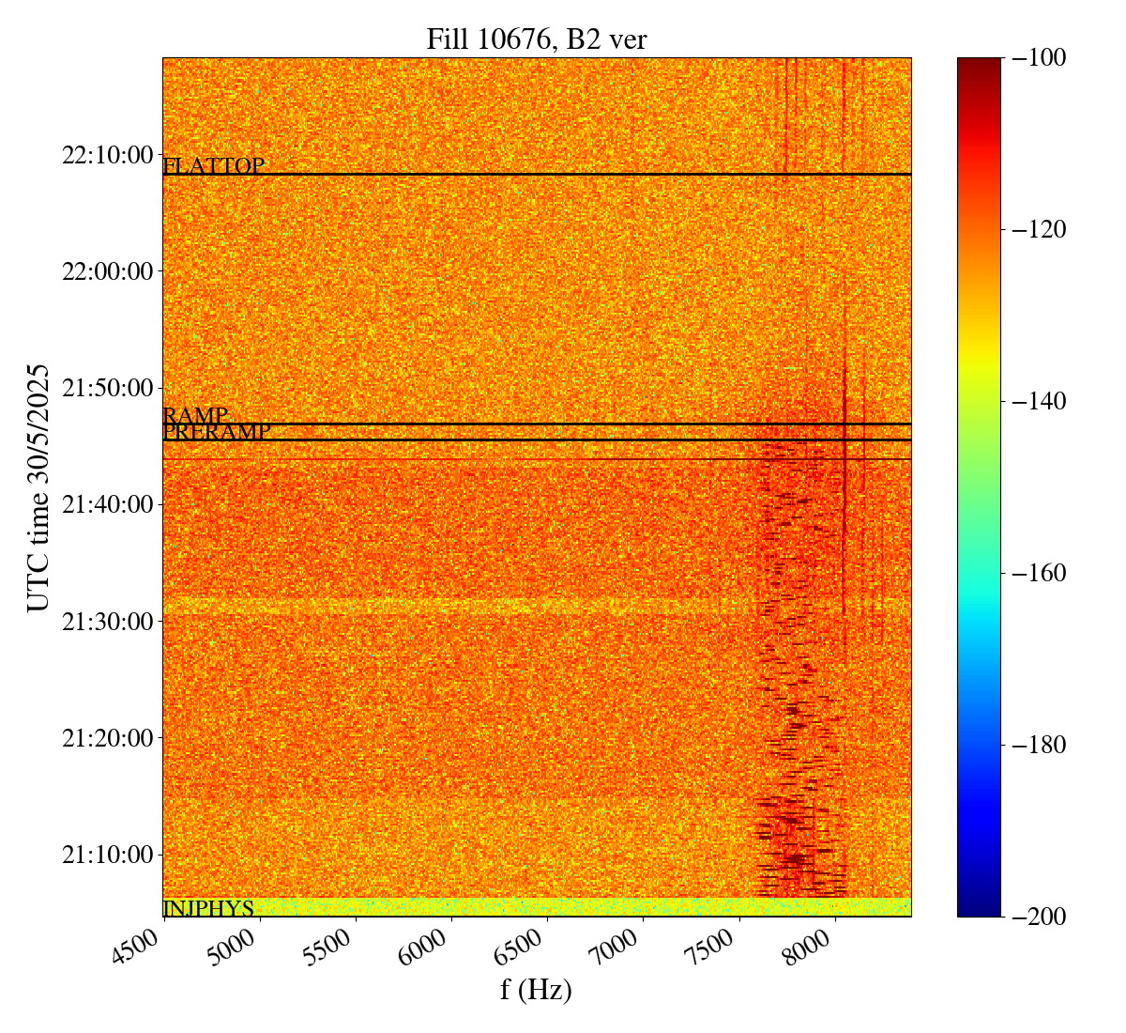Click the -160 colorbar tick label
The width and height of the screenshot is (1126, 1033).
click(x=1034, y=573)
